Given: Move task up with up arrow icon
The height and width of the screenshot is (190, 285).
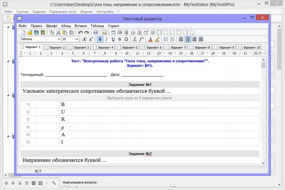Looking at the screenshot, I should pyautogui.click(x=6, y=183).
